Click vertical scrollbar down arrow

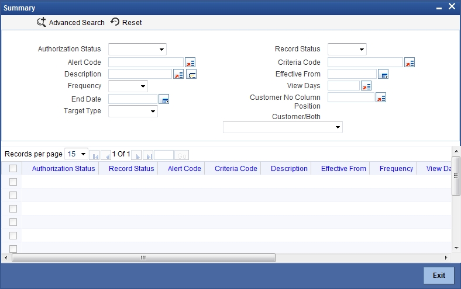point(456,248)
